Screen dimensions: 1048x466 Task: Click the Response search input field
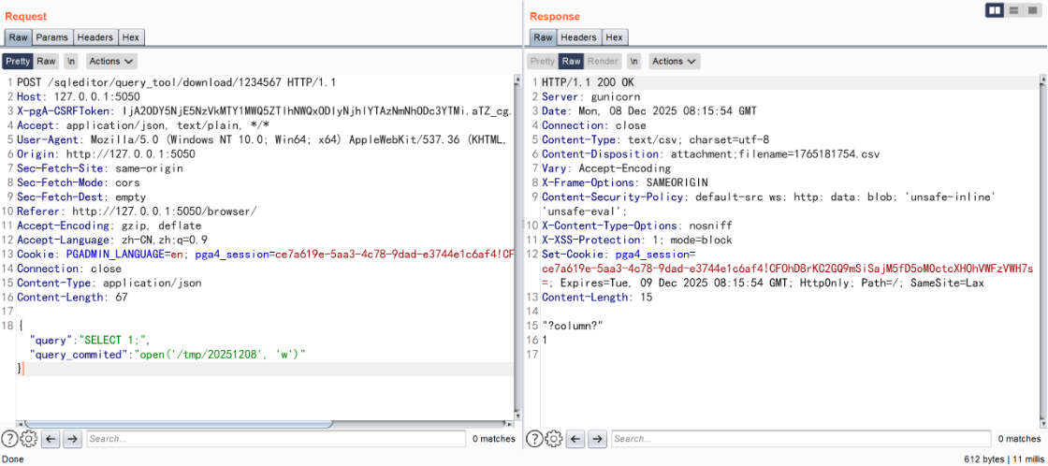800,438
